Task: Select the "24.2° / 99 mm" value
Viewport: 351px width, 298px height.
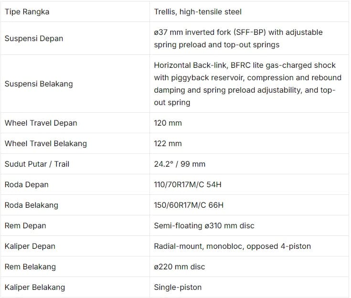Action: tap(180, 164)
